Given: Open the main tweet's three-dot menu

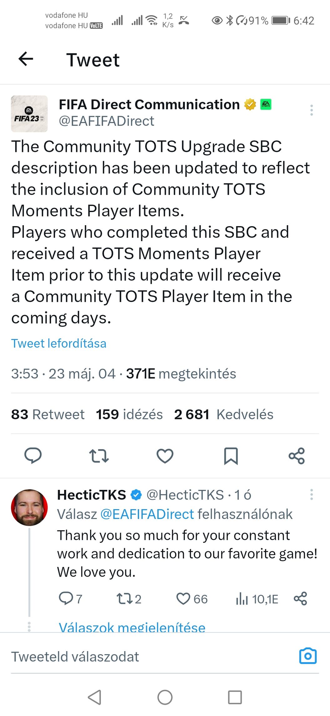Looking at the screenshot, I should coord(311,110).
